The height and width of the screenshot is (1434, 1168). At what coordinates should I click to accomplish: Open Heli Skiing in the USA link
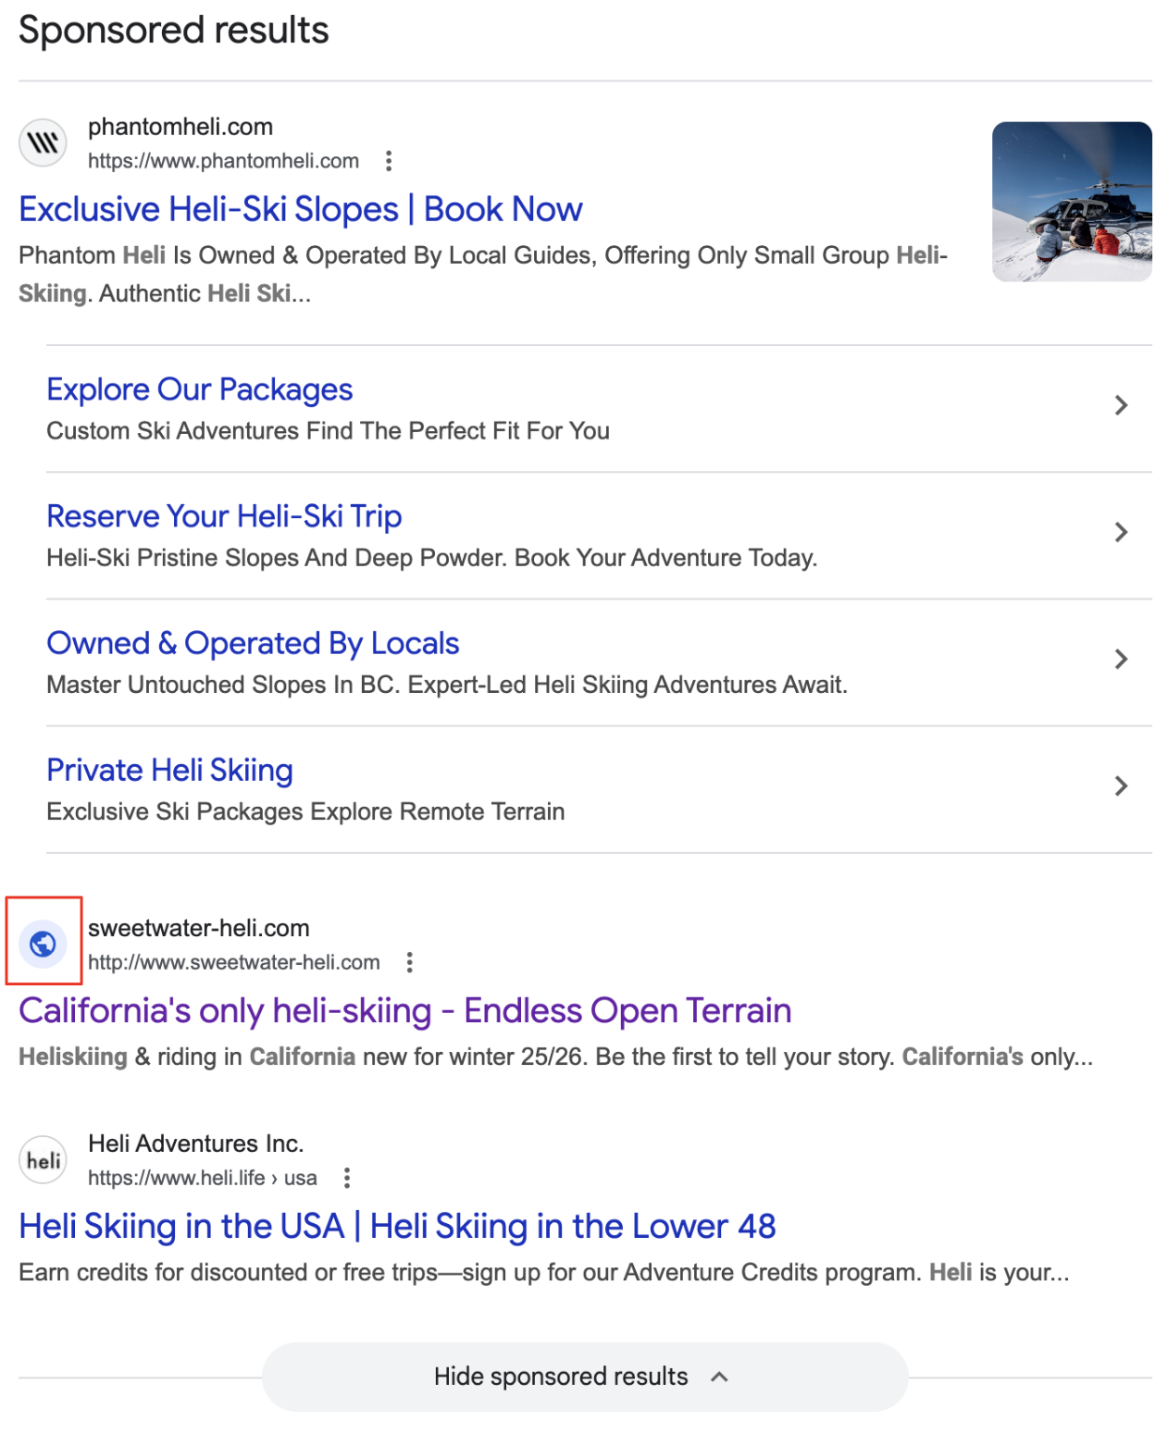tap(397, 1227)
